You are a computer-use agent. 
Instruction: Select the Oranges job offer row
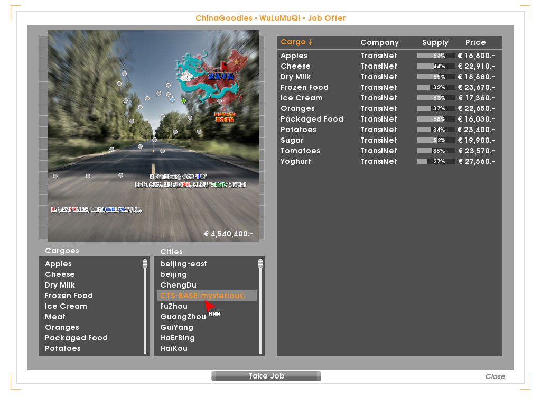coord(389,108)
